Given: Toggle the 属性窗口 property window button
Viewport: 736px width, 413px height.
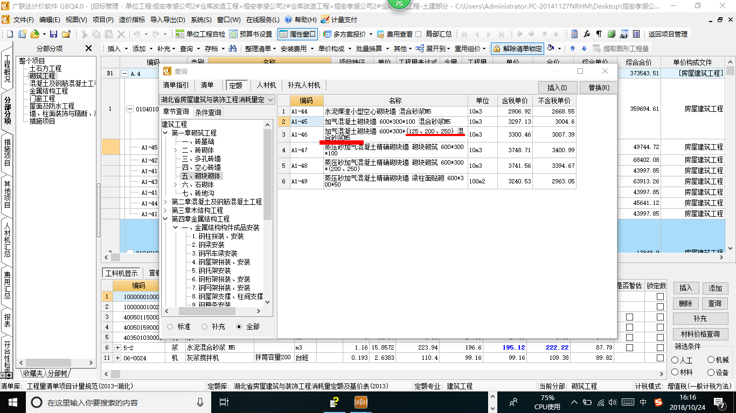Looking at the screenshot, I should (x=297, y=34).
